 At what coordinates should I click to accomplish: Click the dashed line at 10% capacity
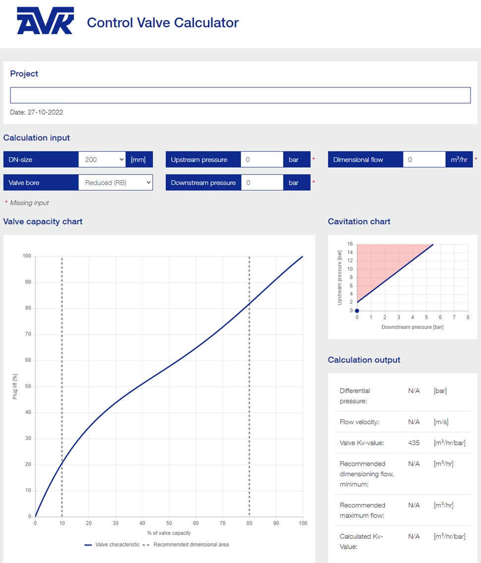tap(62, 347)
